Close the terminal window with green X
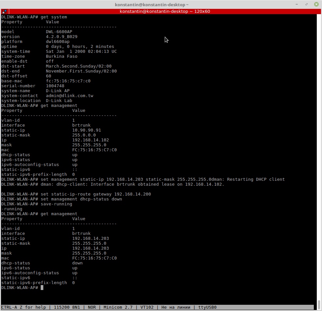Viewport: 322px width, 311px height. [x=316, y=4]
